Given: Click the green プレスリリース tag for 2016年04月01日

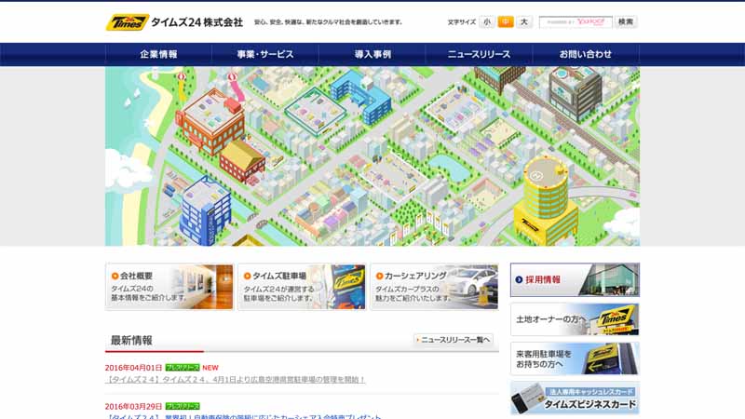Looking at the screenshot, I should pos(183,368).
